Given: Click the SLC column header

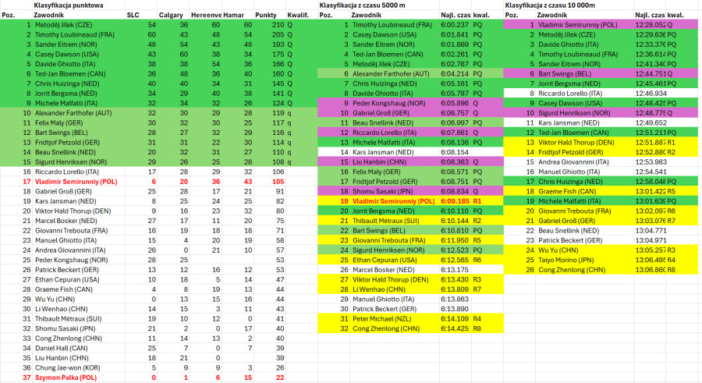Looking at the screenshot, I should [134, 15].
